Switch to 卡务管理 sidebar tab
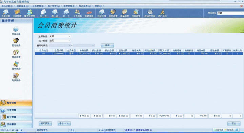This screenshot has width=244, height=133. pos(16,110)
